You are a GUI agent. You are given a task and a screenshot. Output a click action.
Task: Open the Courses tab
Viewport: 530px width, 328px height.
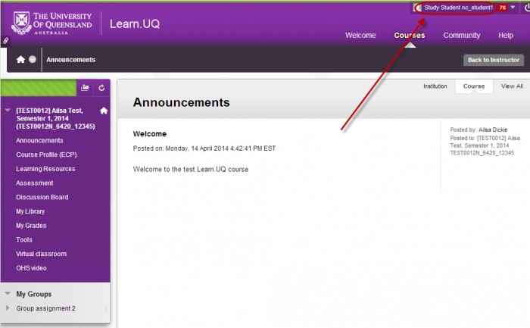(x=410, y=35)
